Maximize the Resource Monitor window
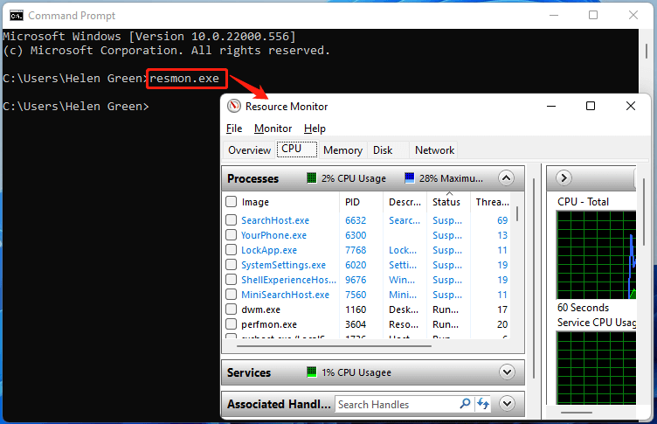The image size is (657, 424). pos(591,106)
